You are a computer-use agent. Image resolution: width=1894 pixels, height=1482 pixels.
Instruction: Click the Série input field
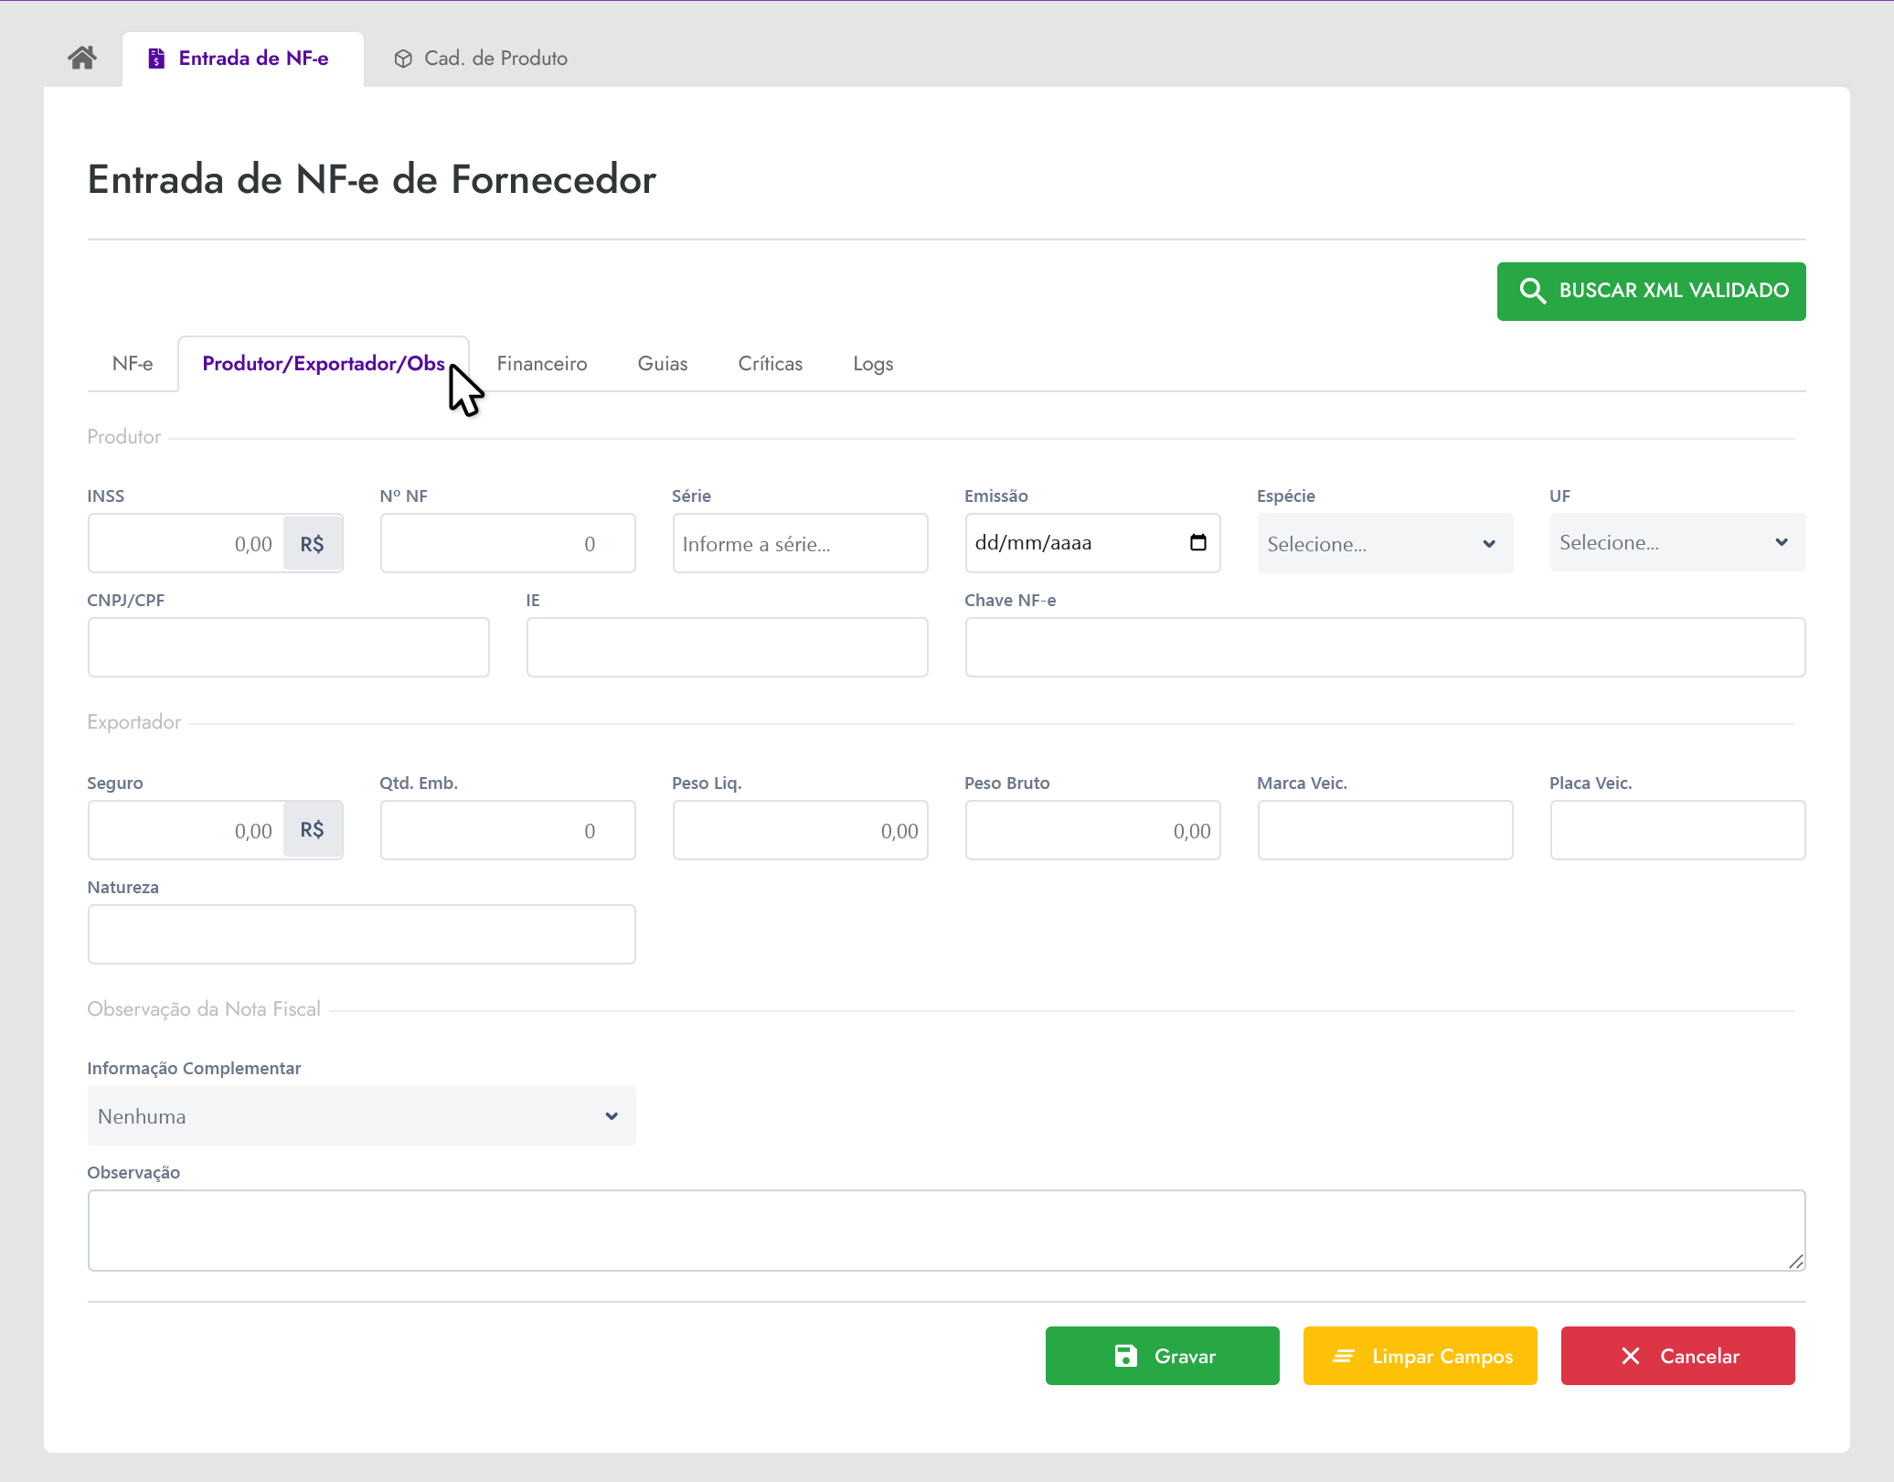pyautogui.click(x=799, y=543)
